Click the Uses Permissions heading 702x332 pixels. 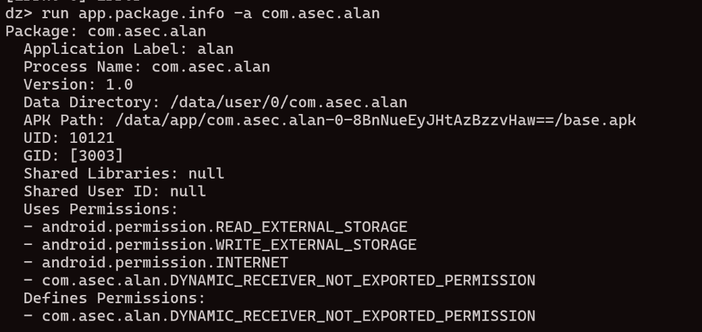(101, 209)
